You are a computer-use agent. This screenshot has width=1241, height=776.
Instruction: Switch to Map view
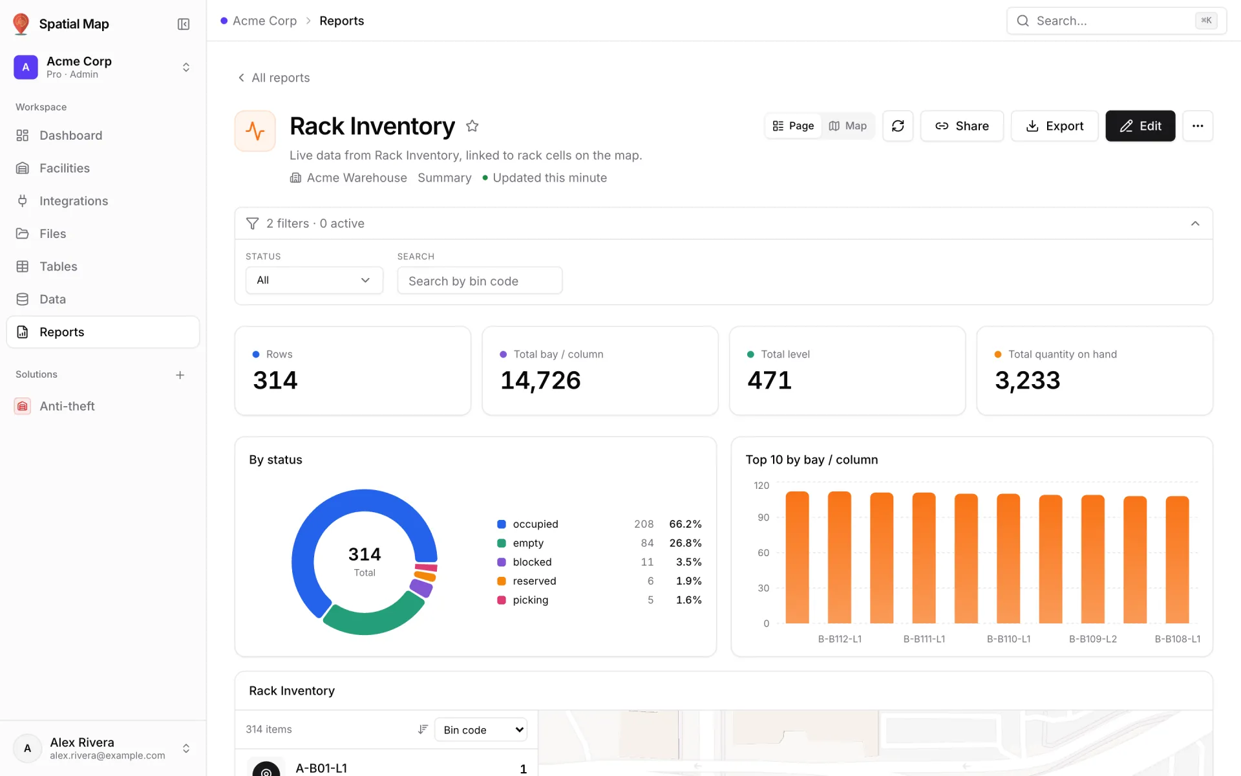[847, 126]
